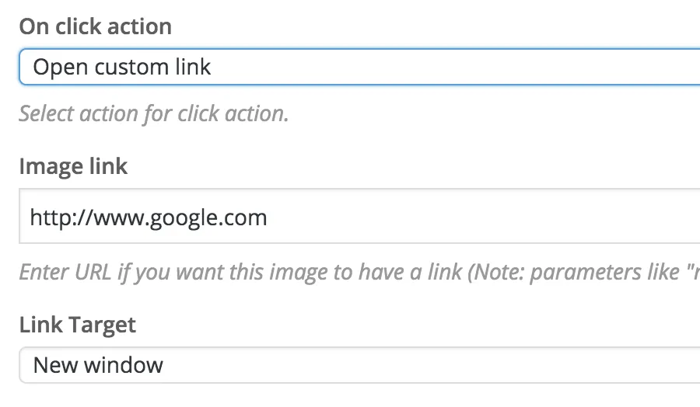Click the 'Open custom link' selected option
The image size is (700, 407).
(122, 67)
